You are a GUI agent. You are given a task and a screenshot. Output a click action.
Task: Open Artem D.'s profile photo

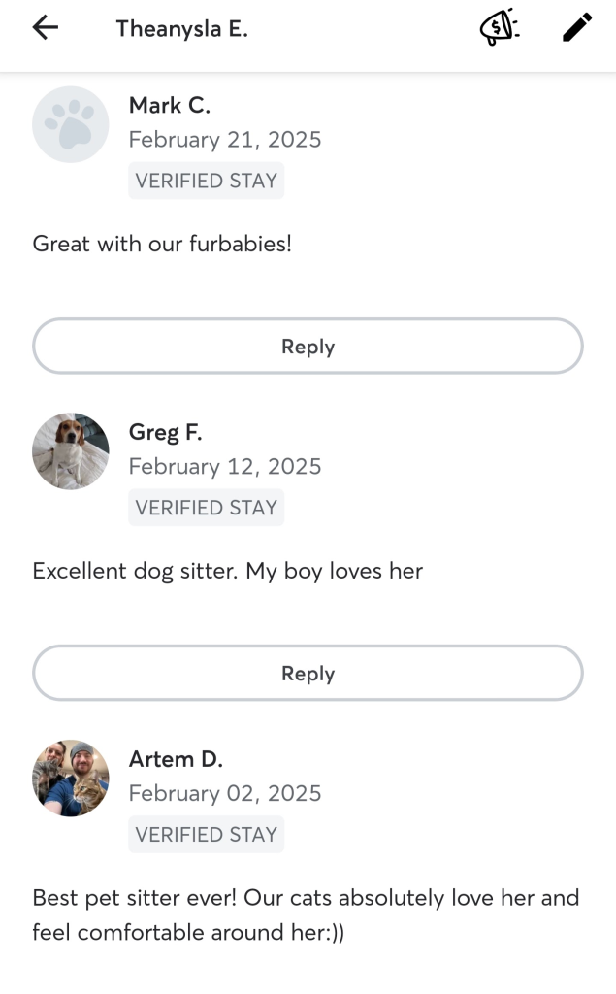(x=71, y=779)
